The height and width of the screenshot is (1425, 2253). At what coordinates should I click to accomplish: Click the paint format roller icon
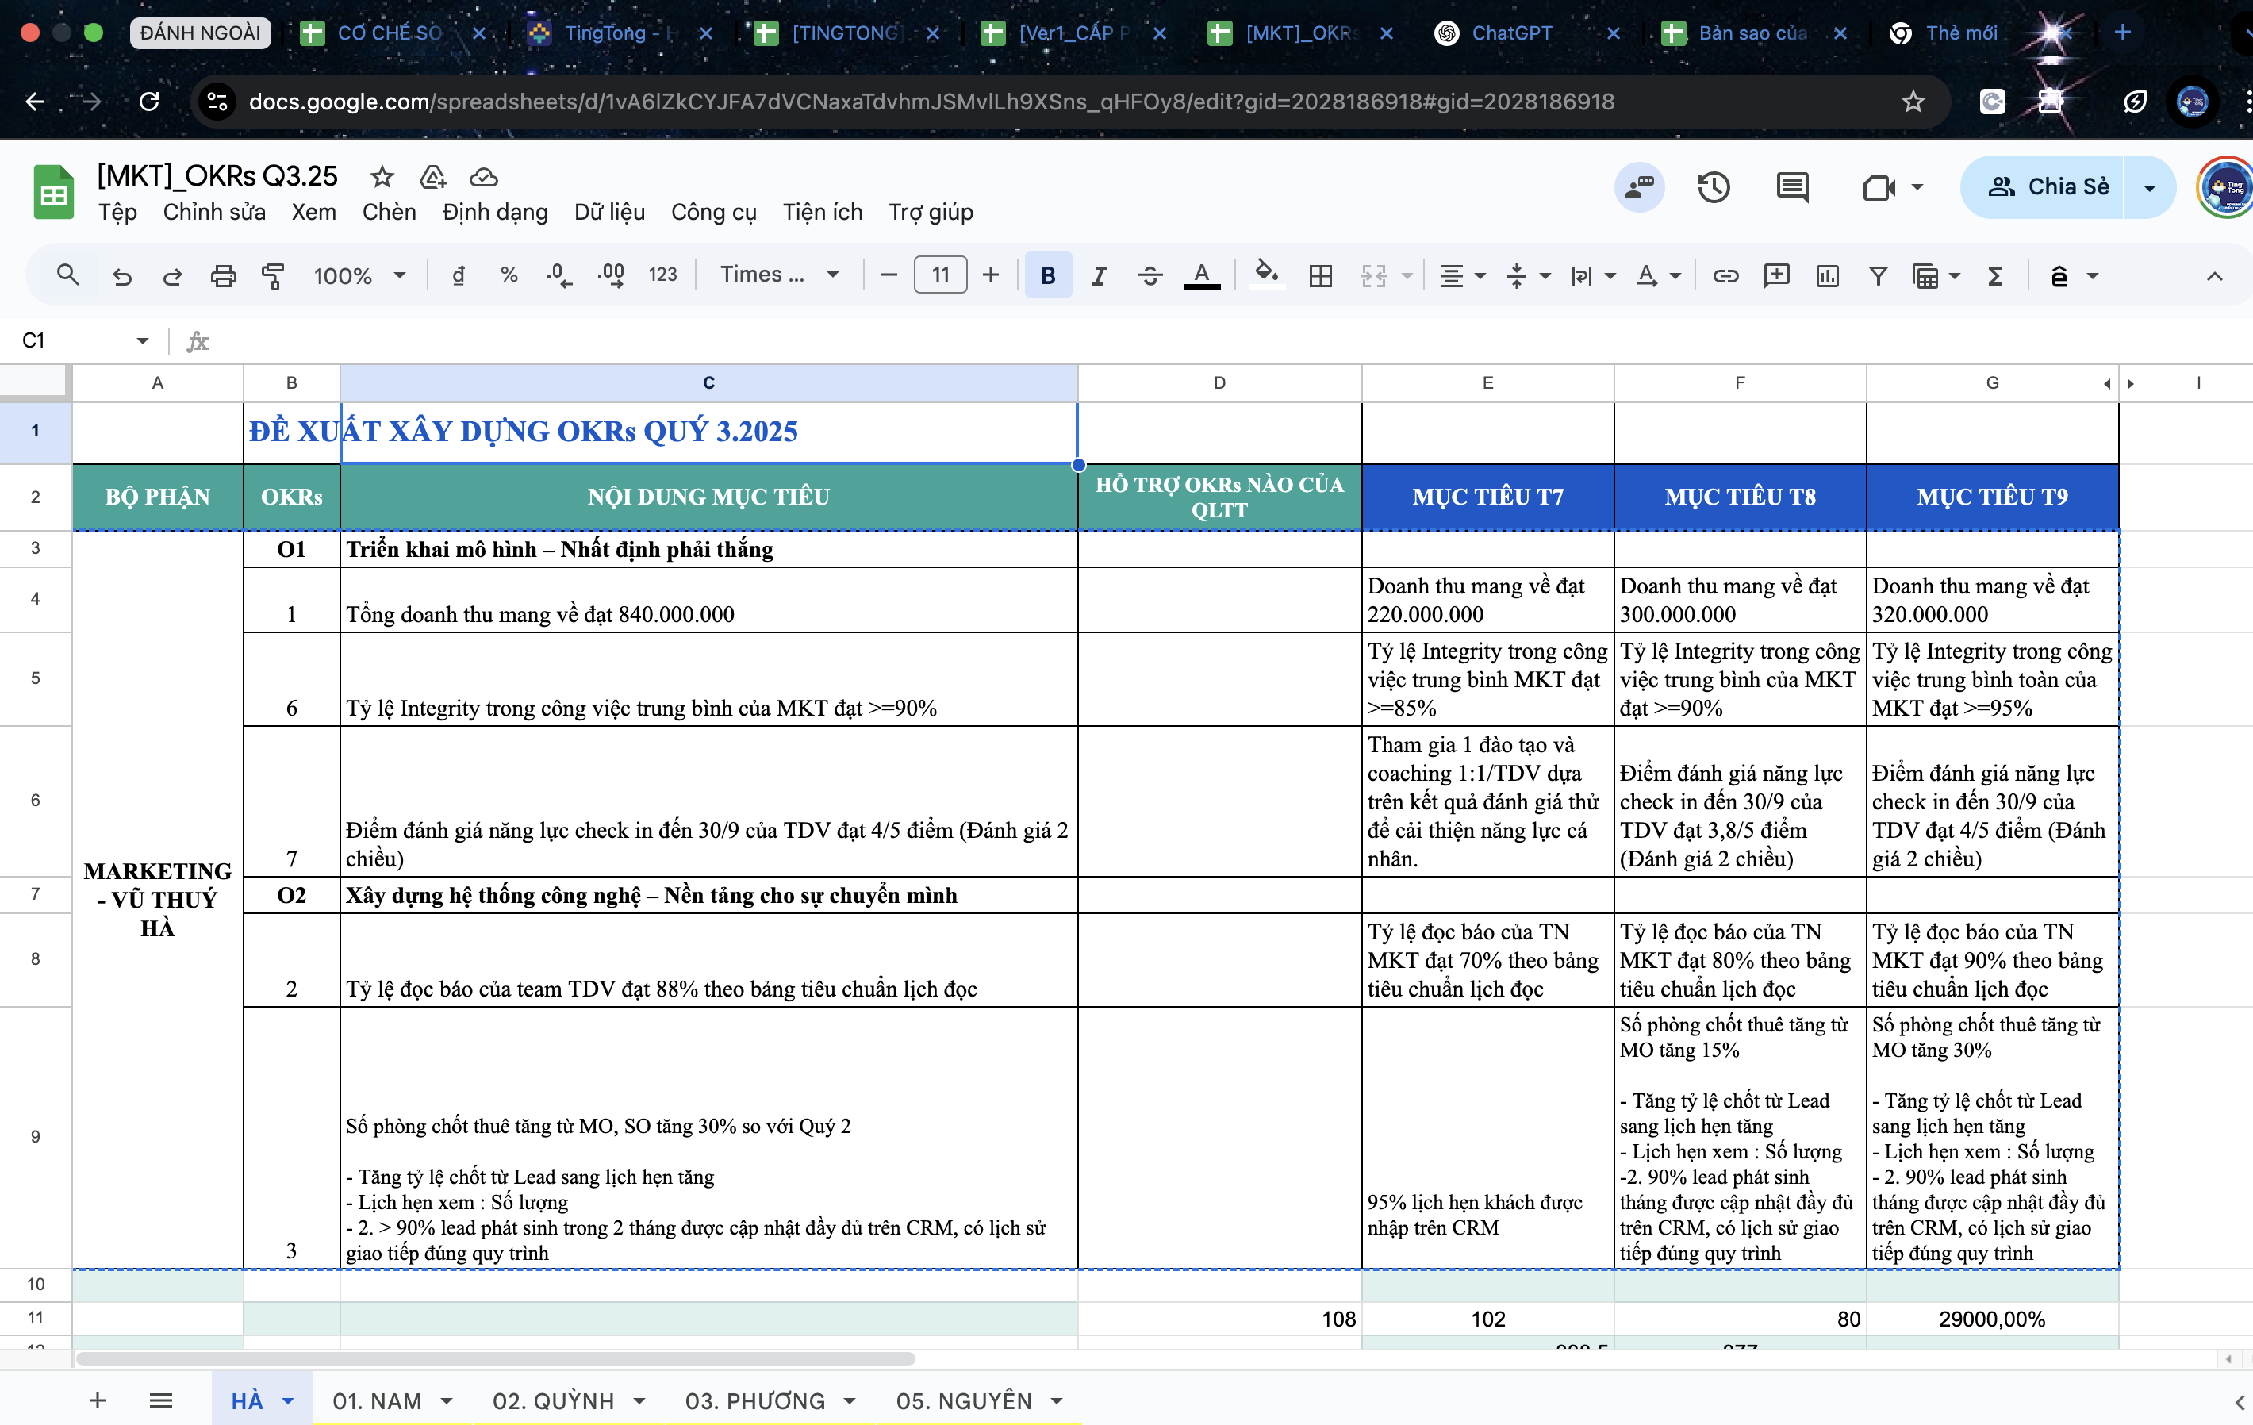click(272, 275)
